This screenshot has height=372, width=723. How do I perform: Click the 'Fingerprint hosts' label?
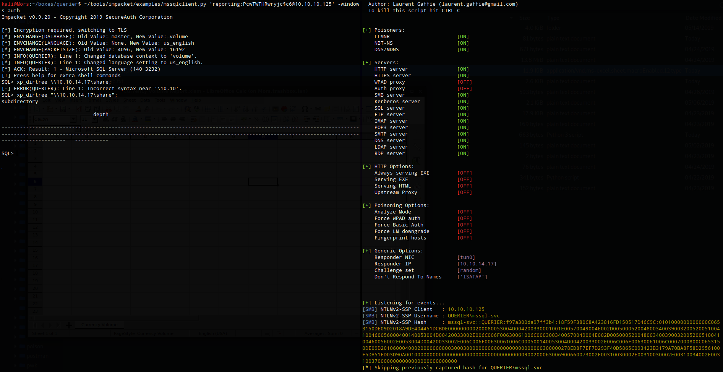tap(400, 238)
